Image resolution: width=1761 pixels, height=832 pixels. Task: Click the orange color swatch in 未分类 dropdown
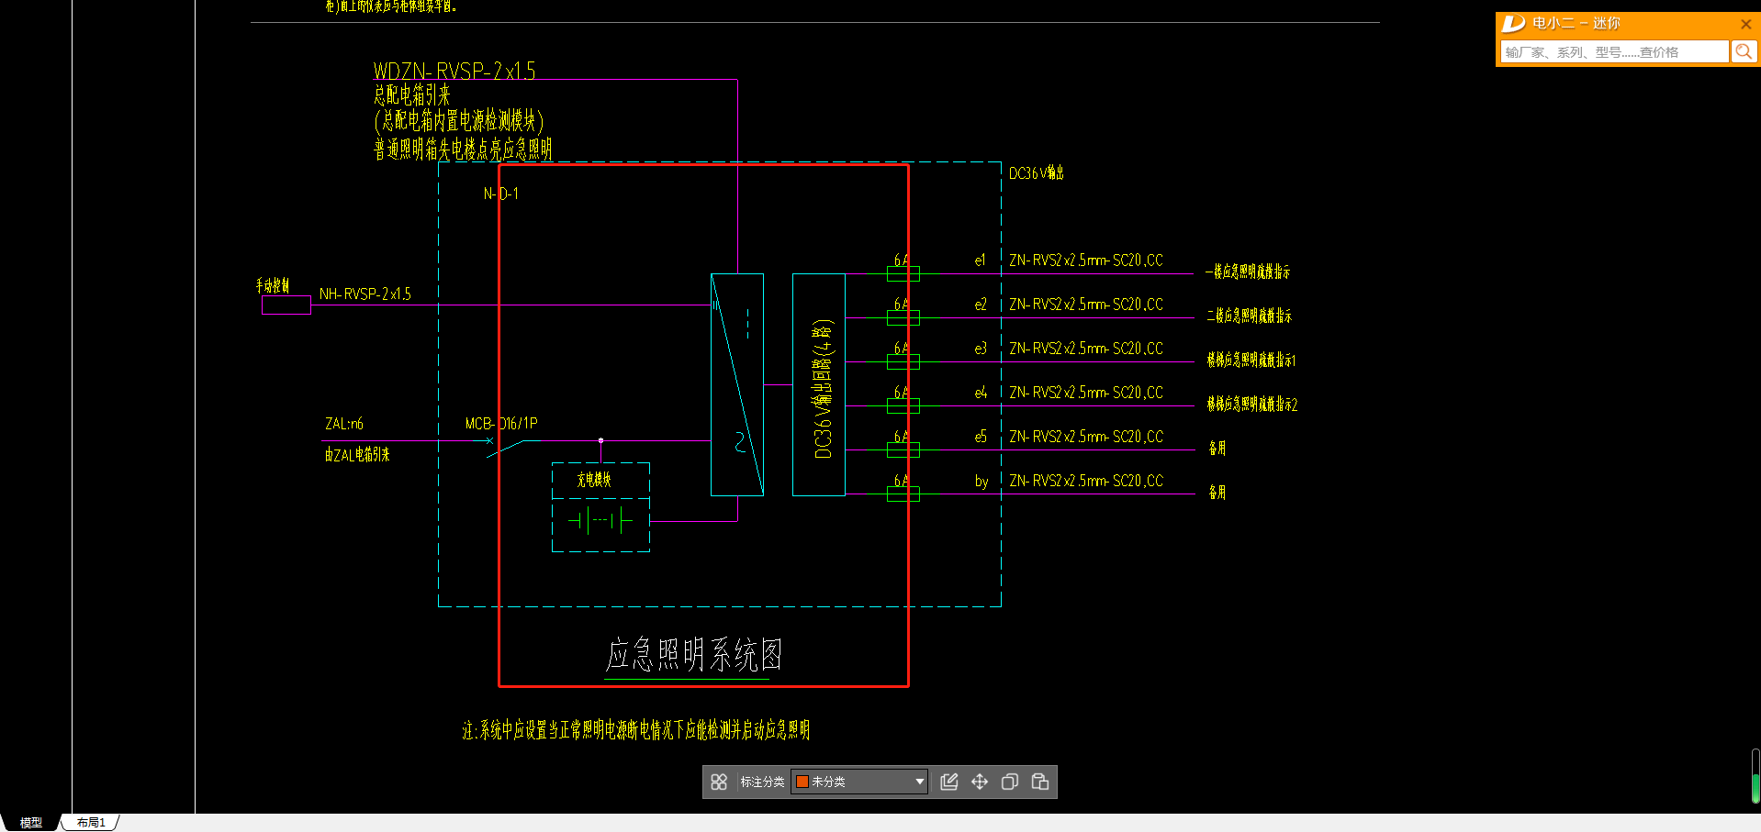[x=802, y=782]
